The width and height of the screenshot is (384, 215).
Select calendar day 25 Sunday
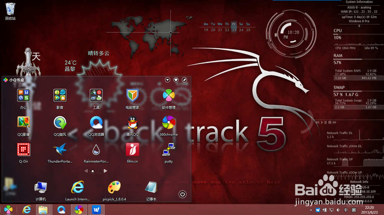[x=248, y=30]
